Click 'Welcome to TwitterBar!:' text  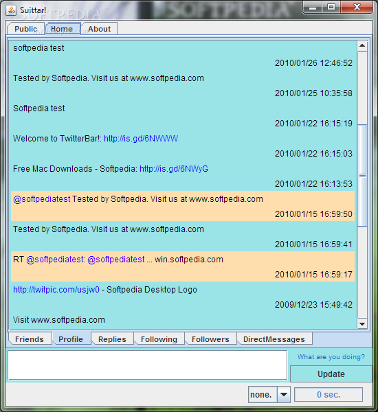coord(57,139)
